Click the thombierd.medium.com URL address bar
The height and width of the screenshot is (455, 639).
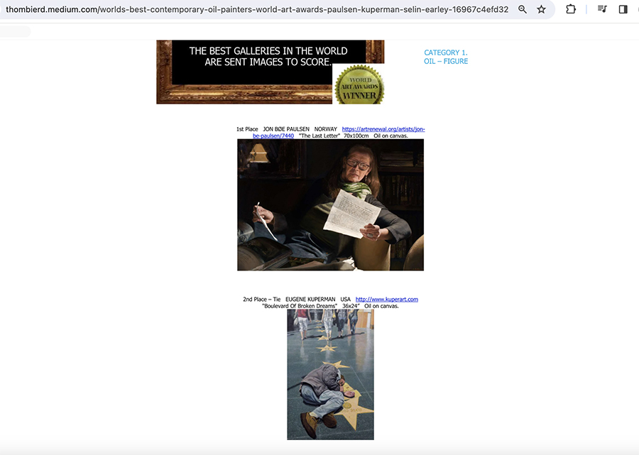(257, 9)
